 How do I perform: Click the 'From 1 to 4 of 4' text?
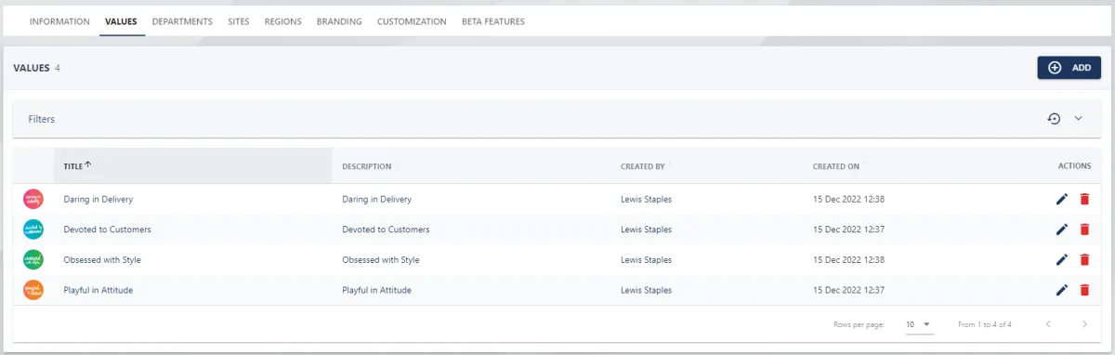coord(985,324)
